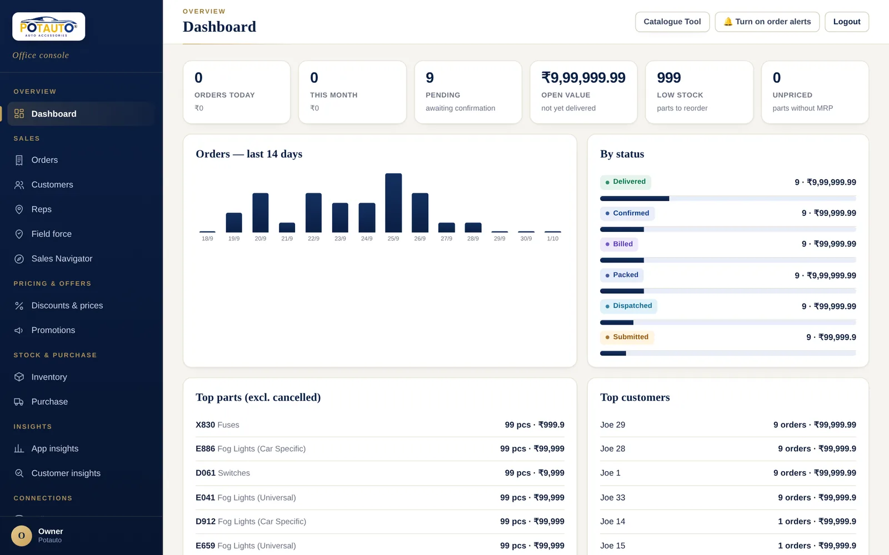Open the Dashboard menu item
This screenshot has width=889, height=555.
(81, 114)
